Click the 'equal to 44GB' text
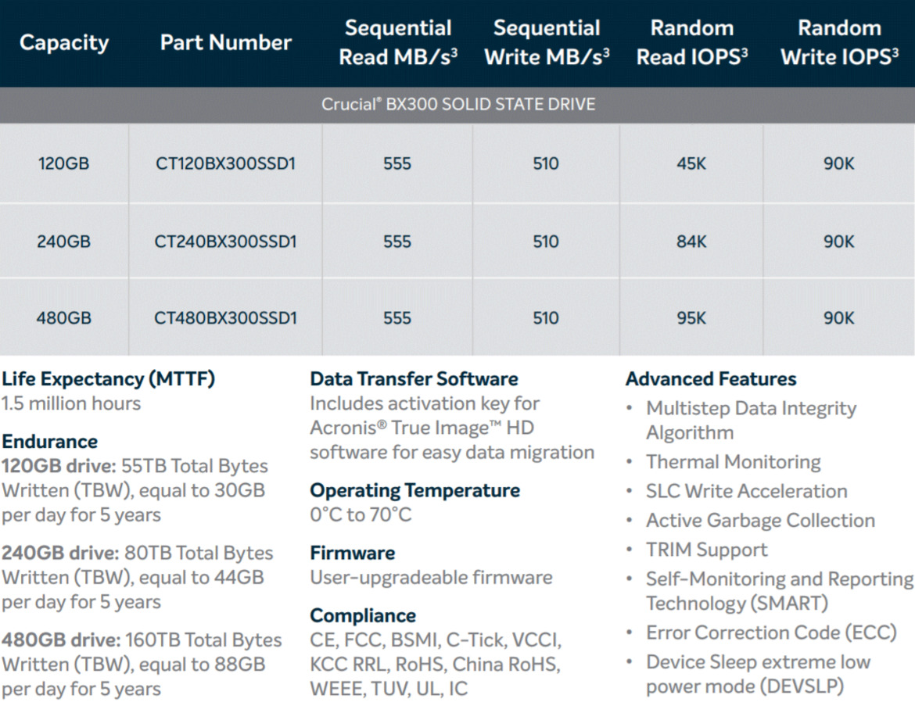Screen dimensions: 915x713 coord(201,578)
